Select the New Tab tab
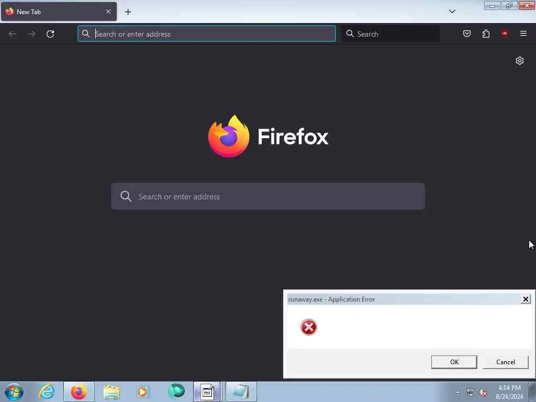Viewport: 536px width, 402px height. [59, 12]
